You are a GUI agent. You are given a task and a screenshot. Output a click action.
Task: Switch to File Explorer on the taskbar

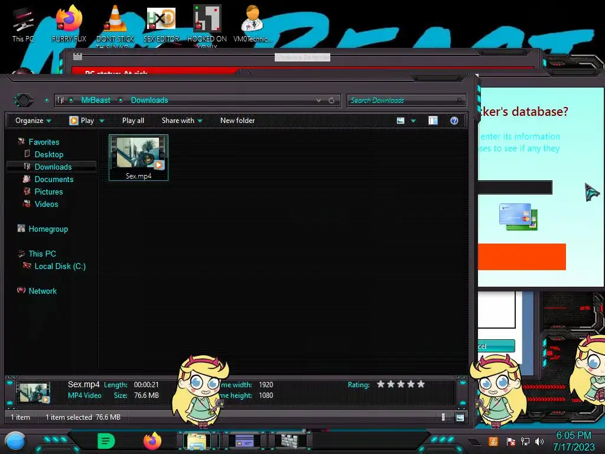pos(197,441)
